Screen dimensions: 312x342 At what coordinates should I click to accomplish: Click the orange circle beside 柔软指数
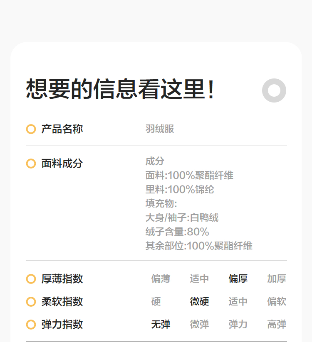(x=31, y=302)
